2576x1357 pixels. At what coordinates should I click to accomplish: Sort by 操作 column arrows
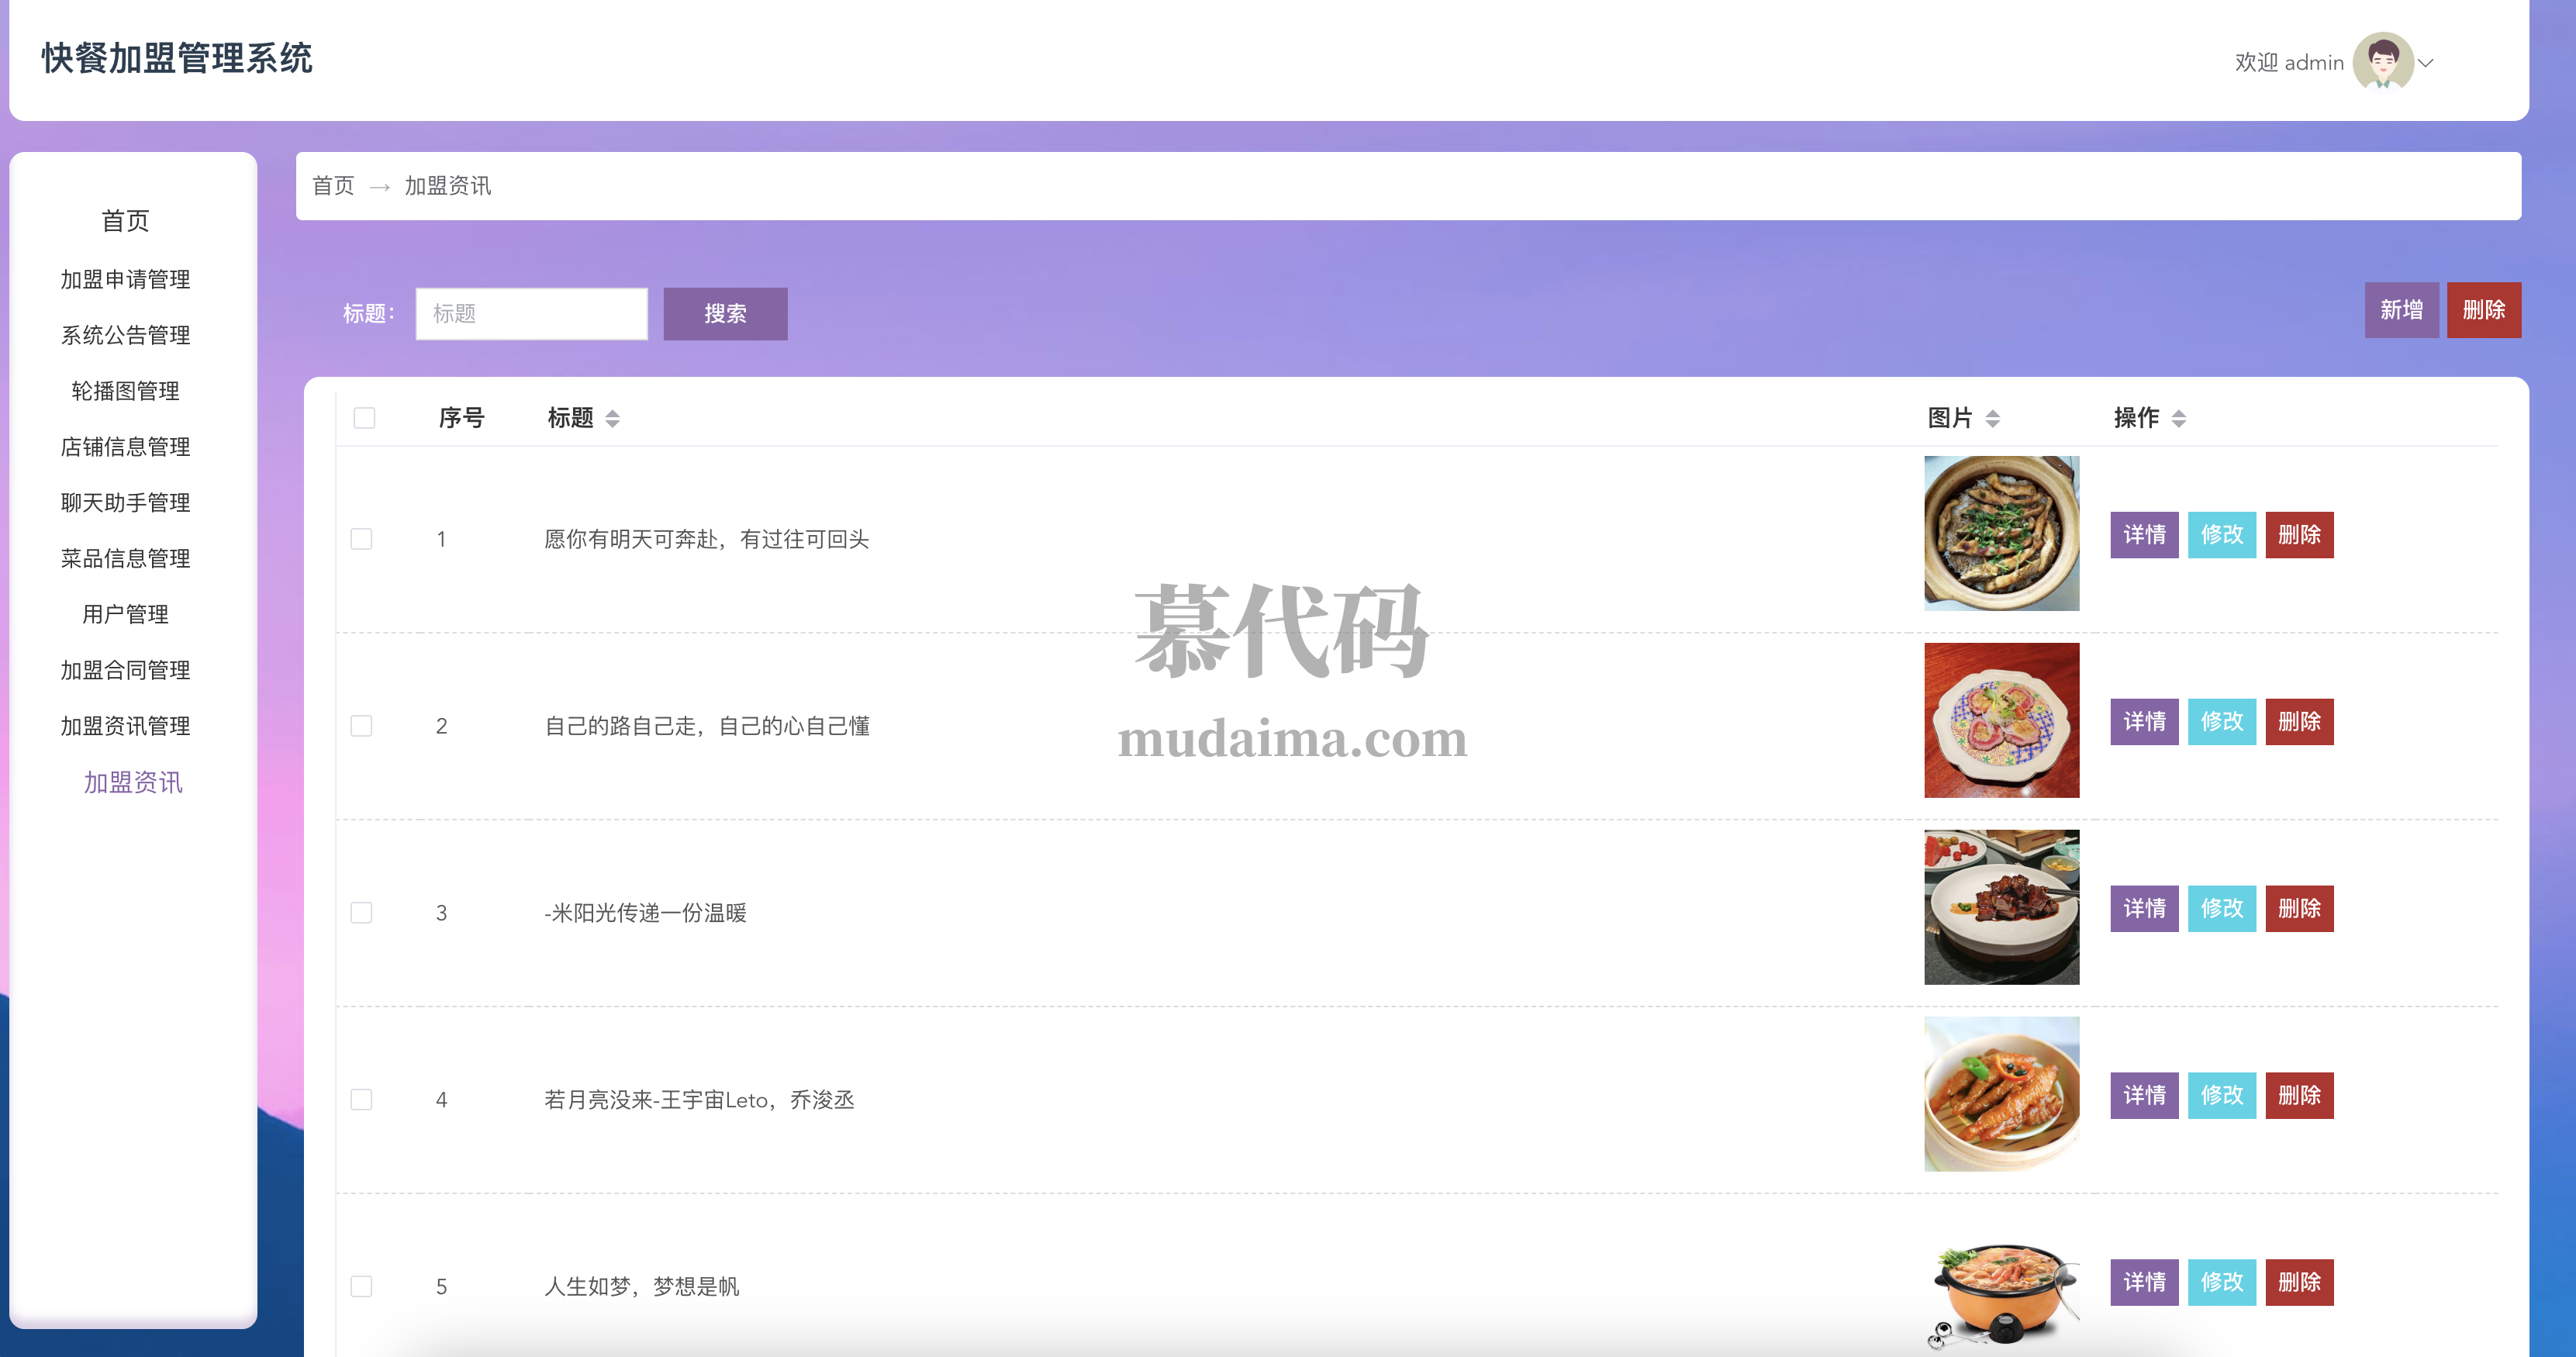click(2178, 418)
